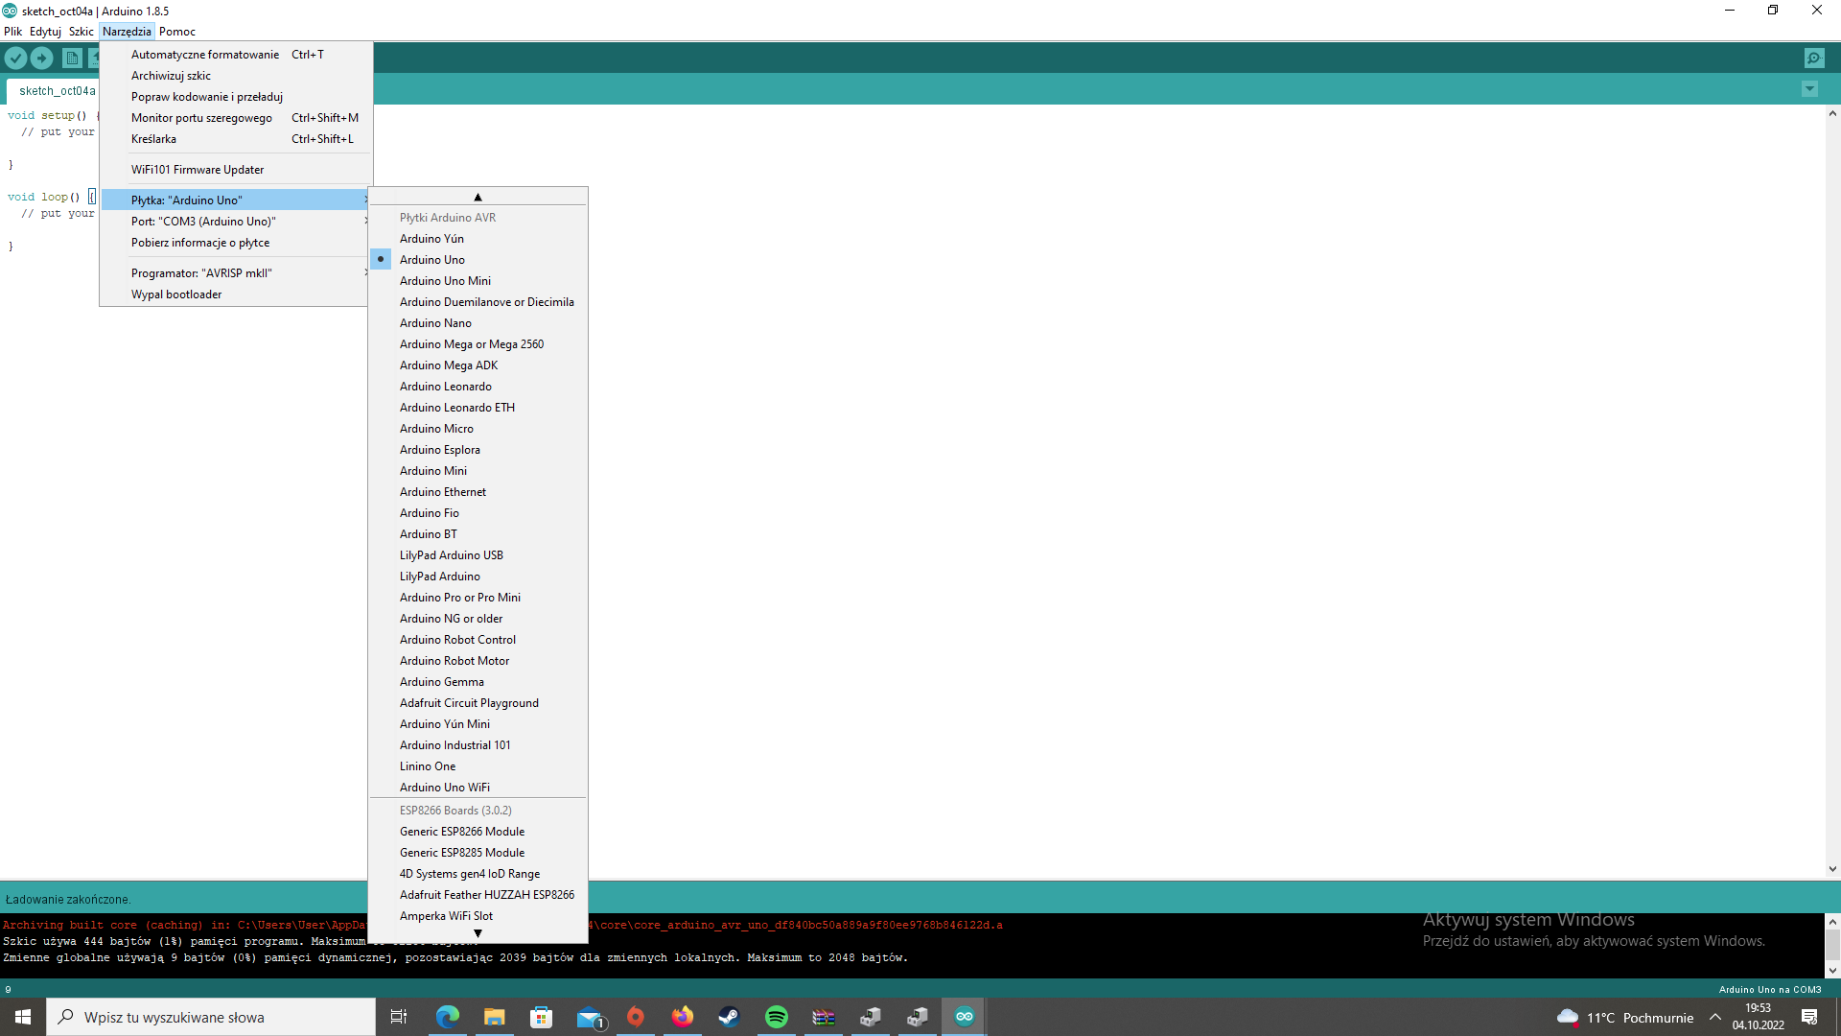
Task: Open Origin from the taskbar
Action: [x=636, y=1017]
